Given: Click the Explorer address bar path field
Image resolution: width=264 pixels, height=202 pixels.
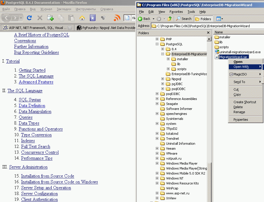Looking at the screenshot, I should click(x=207, y=26).
